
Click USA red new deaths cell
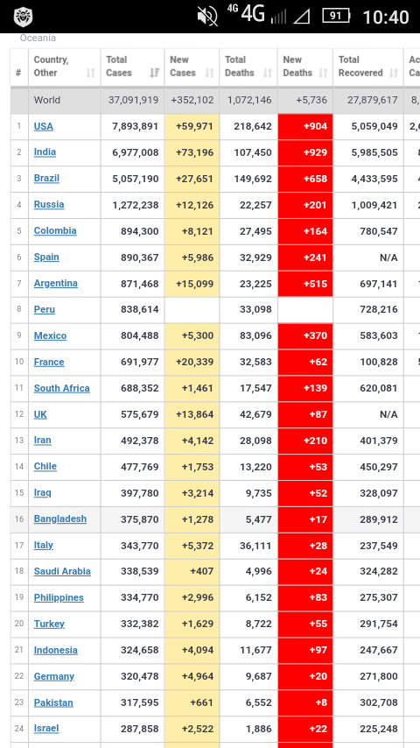305,126
